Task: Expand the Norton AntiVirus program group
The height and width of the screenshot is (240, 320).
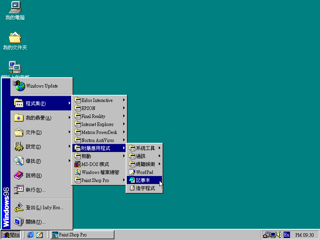Action: (98, 140)
